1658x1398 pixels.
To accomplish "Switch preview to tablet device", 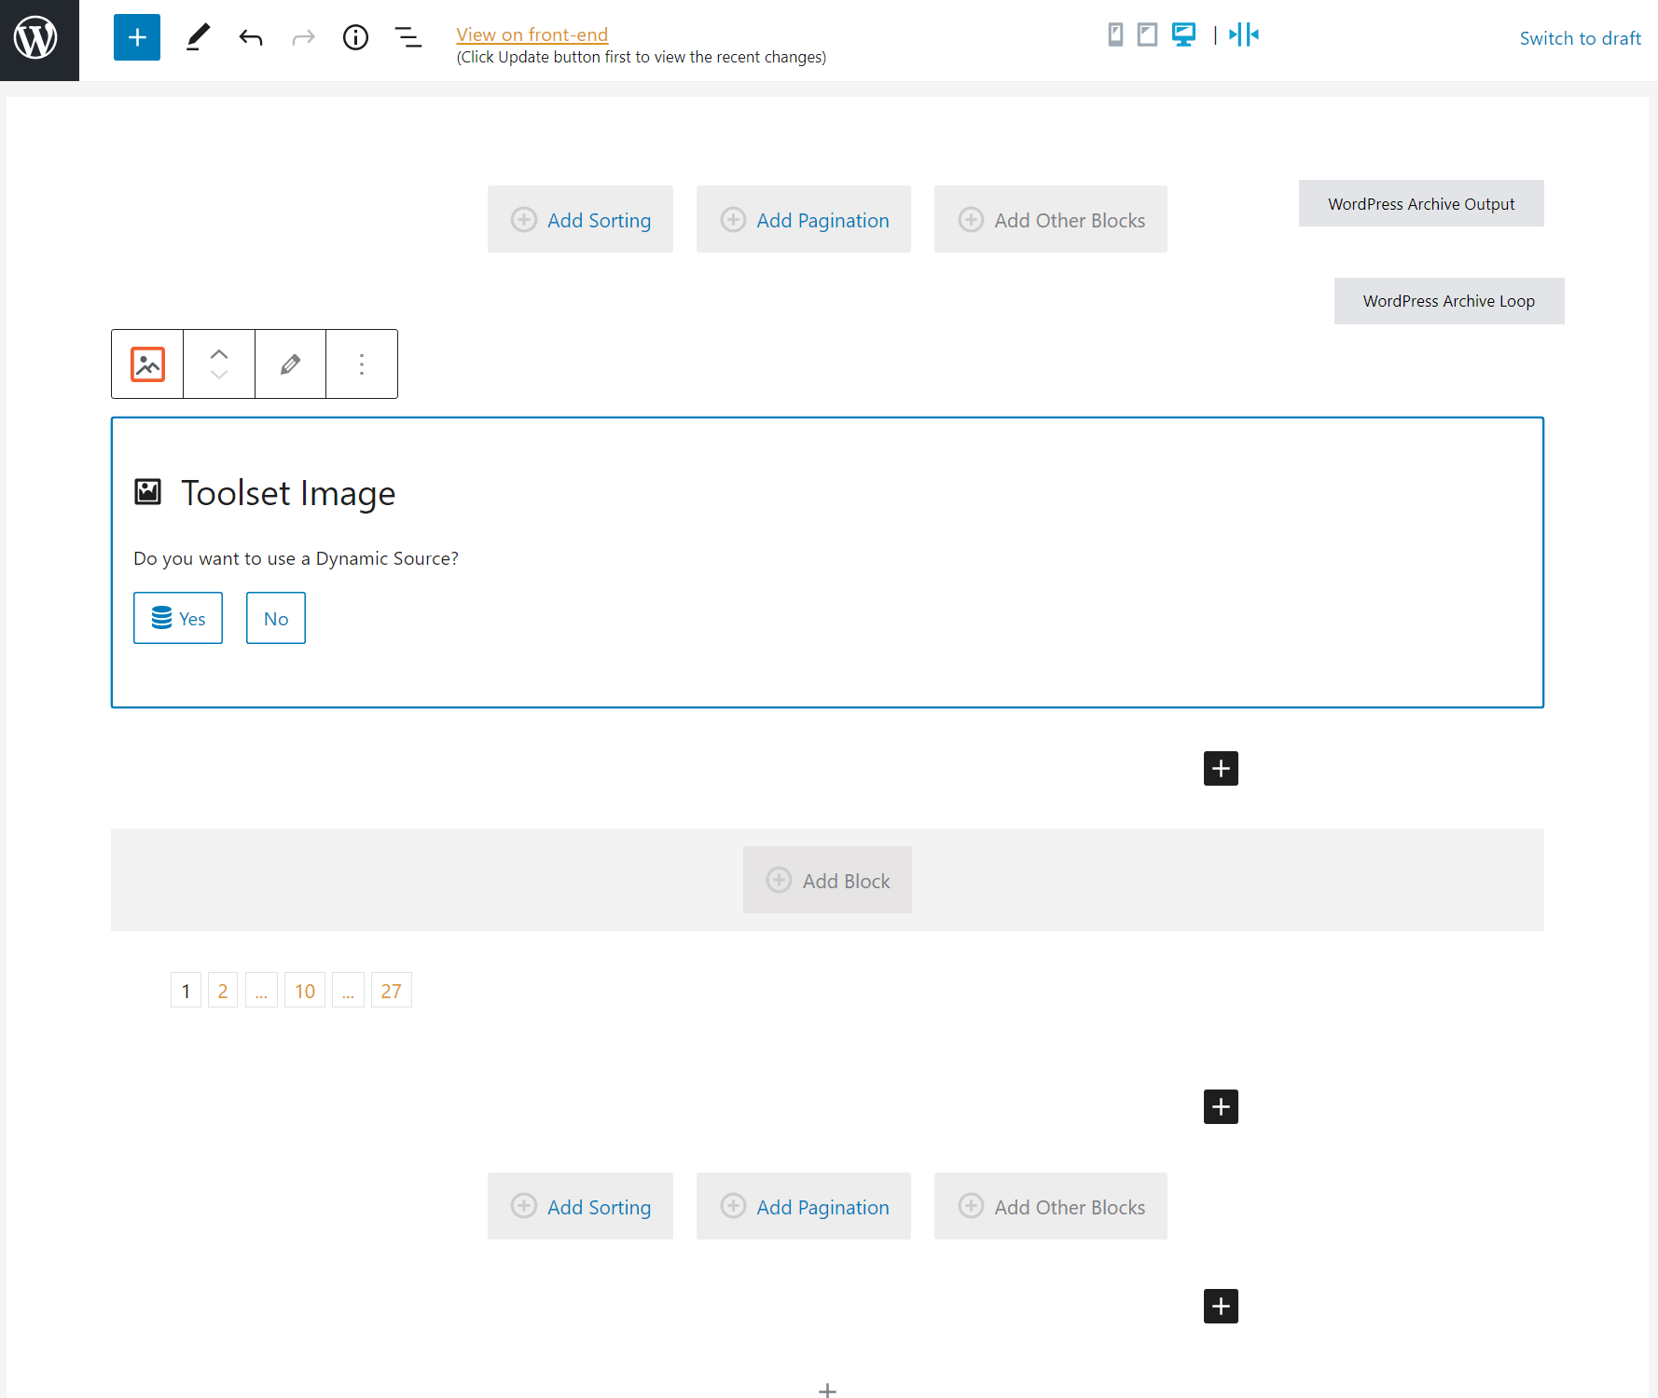I will click(1147, 34).
